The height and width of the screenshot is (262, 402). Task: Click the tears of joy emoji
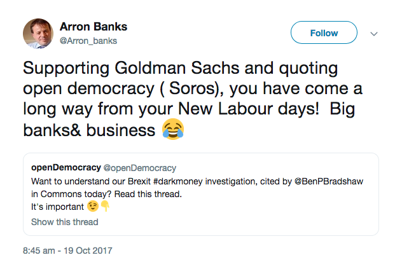pos(173,129)
